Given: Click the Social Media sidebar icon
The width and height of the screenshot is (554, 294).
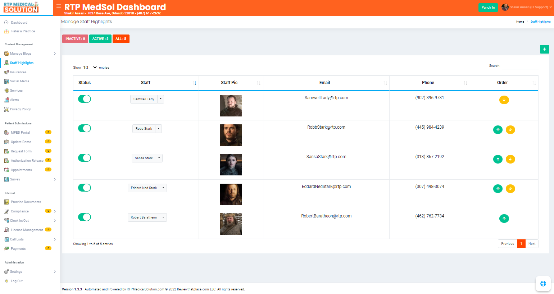Looking at the screenshot, I should (x=6, y=81).
